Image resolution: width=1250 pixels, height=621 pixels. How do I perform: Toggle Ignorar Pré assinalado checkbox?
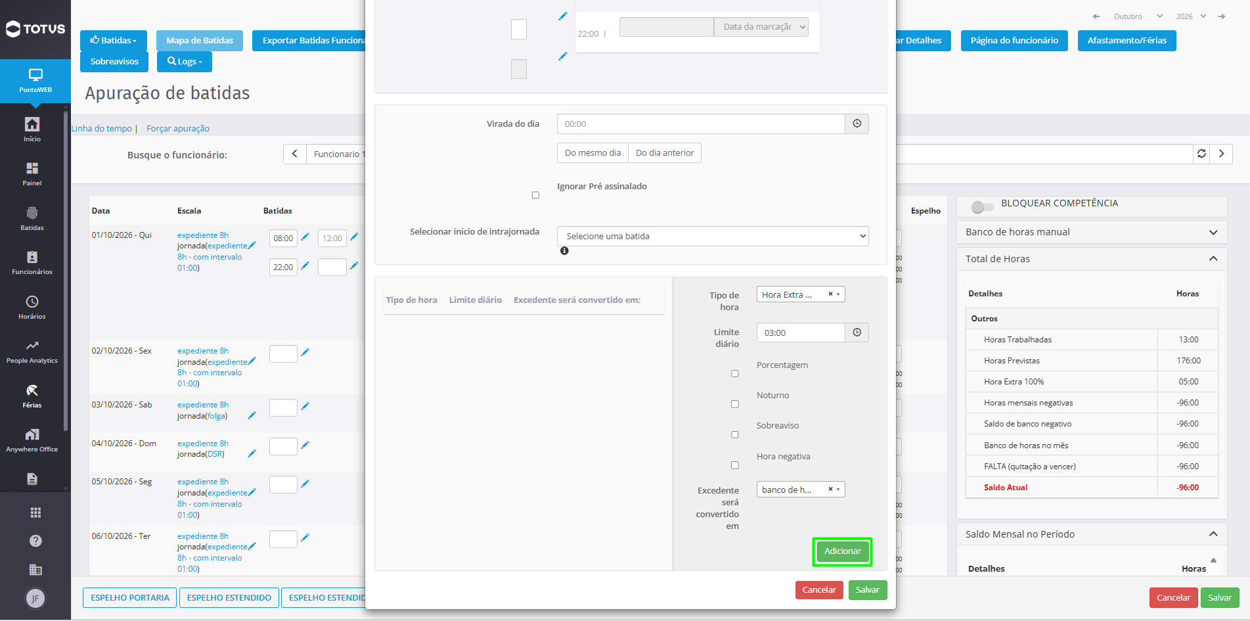click(535, 195)
